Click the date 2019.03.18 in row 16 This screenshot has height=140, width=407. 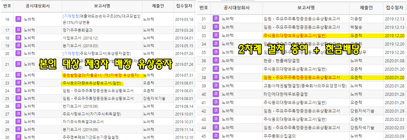point(184,19)
